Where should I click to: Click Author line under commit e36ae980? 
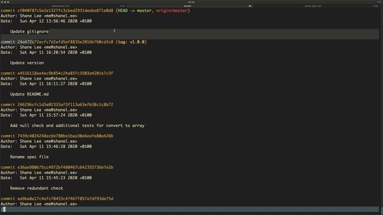[39, 173]
